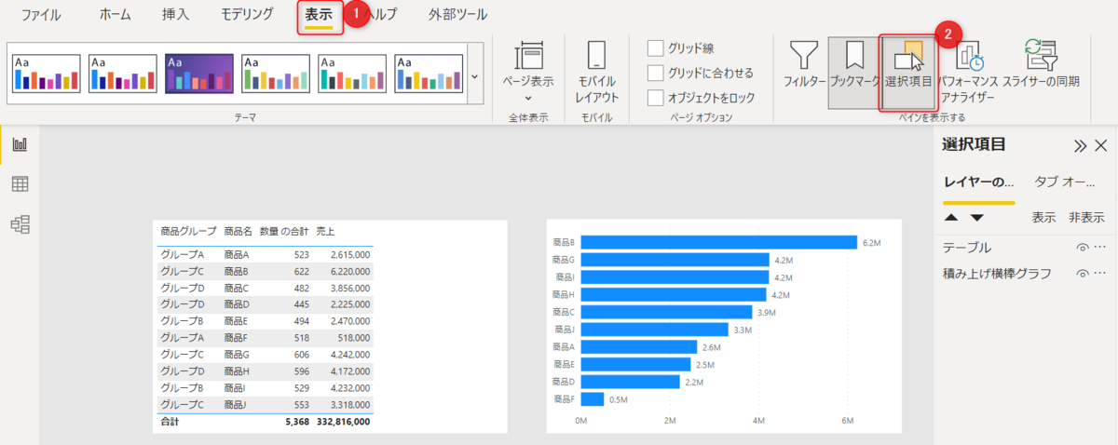Collapse 選択項目 pane with double chevron
Screen dimensions: 1118x445
[1081, 146]
